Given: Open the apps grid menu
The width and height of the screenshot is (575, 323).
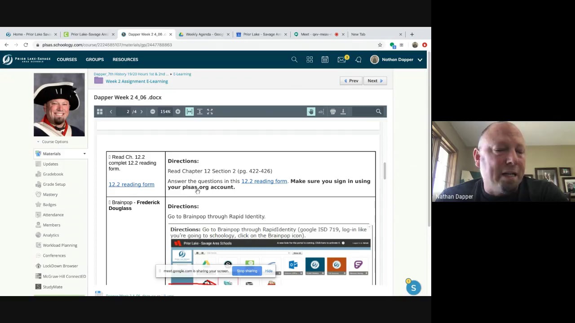Looking at the screenshot, I should pos(310,60).
